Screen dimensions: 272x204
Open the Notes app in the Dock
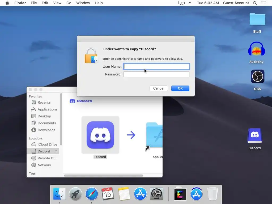[124, 194]
